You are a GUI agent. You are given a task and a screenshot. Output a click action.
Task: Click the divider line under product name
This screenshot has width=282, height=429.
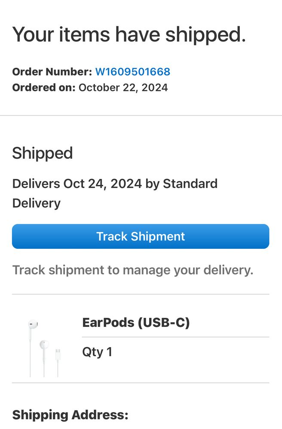[175, 337]
